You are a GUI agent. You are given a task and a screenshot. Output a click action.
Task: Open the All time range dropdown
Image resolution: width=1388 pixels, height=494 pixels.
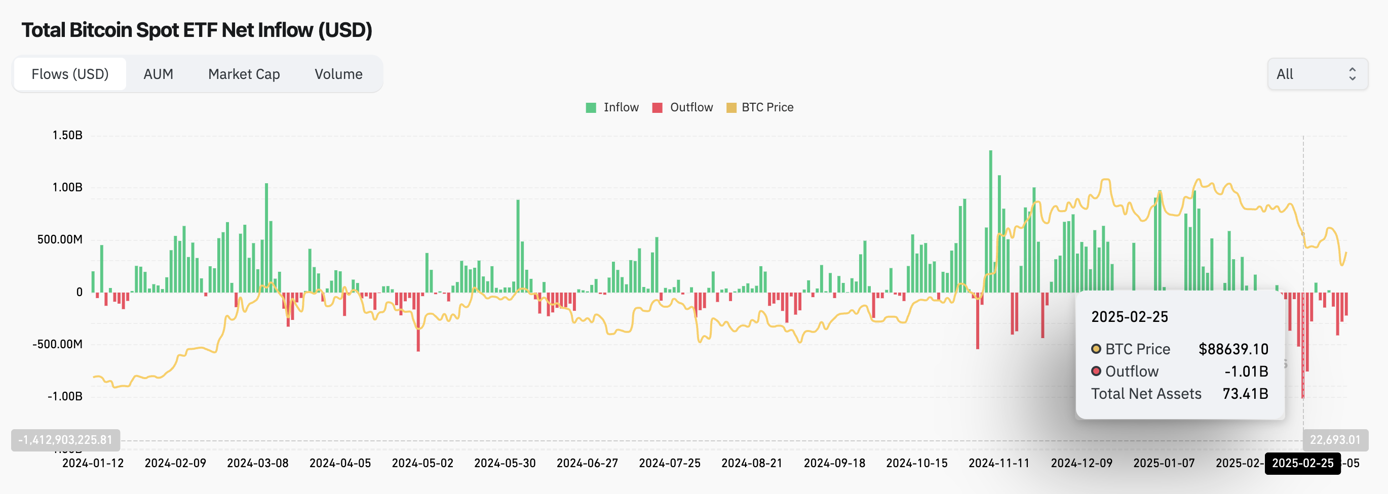[x=1317, y=74]
